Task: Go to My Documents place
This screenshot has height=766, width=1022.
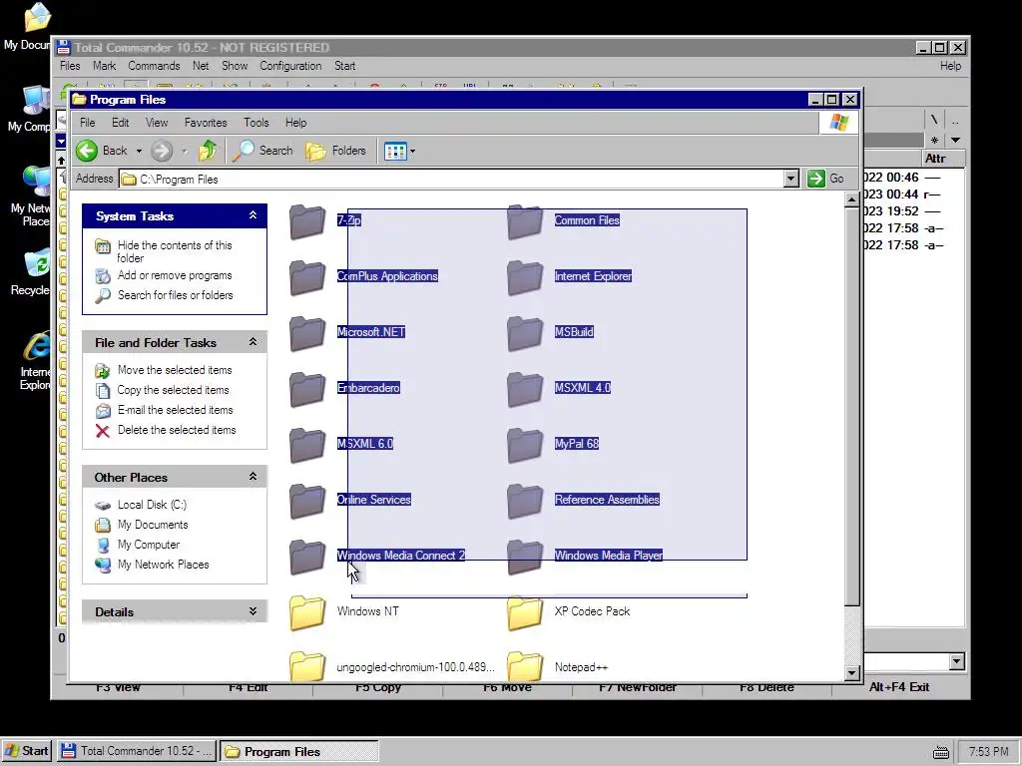Action: point(153,525)
